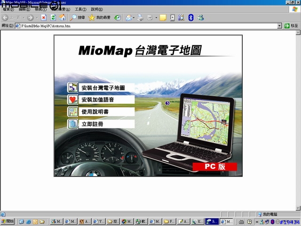301x226 pixels.
Task: Stop page loading with red X icon
Action: [44, 18]
